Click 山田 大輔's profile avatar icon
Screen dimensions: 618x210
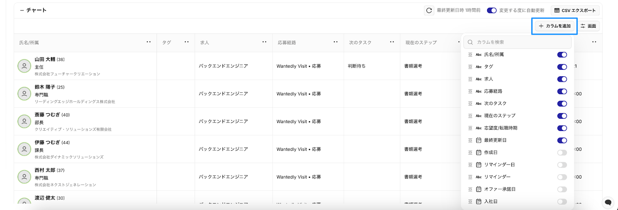pyautogui.click(x=24, y=66)
